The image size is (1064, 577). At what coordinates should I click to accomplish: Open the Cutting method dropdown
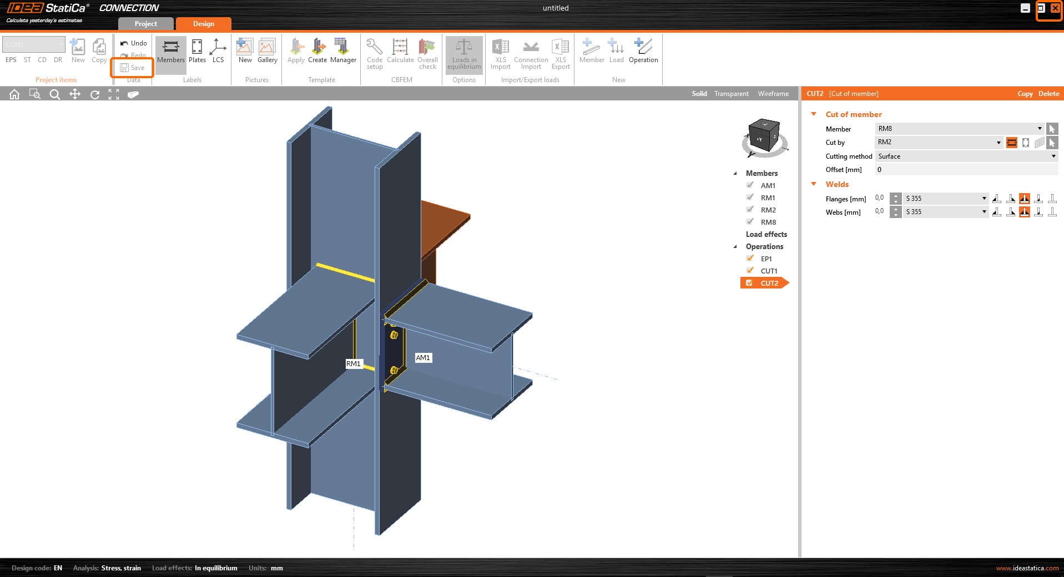[966, 156]
